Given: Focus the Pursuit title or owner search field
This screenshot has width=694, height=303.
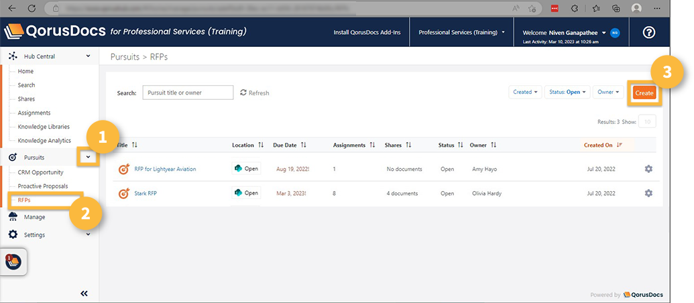Looking at the screenshot, I should click(x=188, y=93).
